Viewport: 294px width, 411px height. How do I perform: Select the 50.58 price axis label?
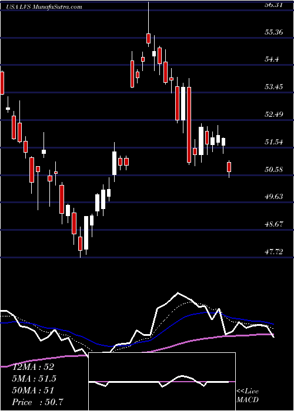click(x=274, y=170)
